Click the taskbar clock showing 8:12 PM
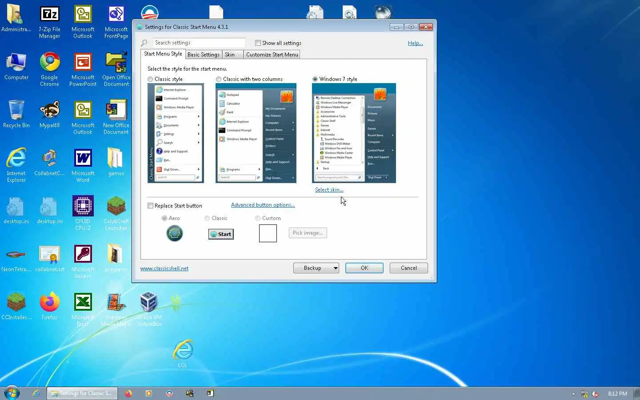The image size is (640, 400). tap(617, 394)
